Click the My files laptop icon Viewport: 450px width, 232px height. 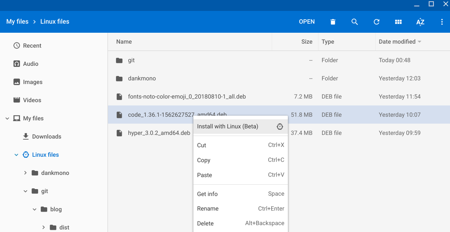(16, 118)
